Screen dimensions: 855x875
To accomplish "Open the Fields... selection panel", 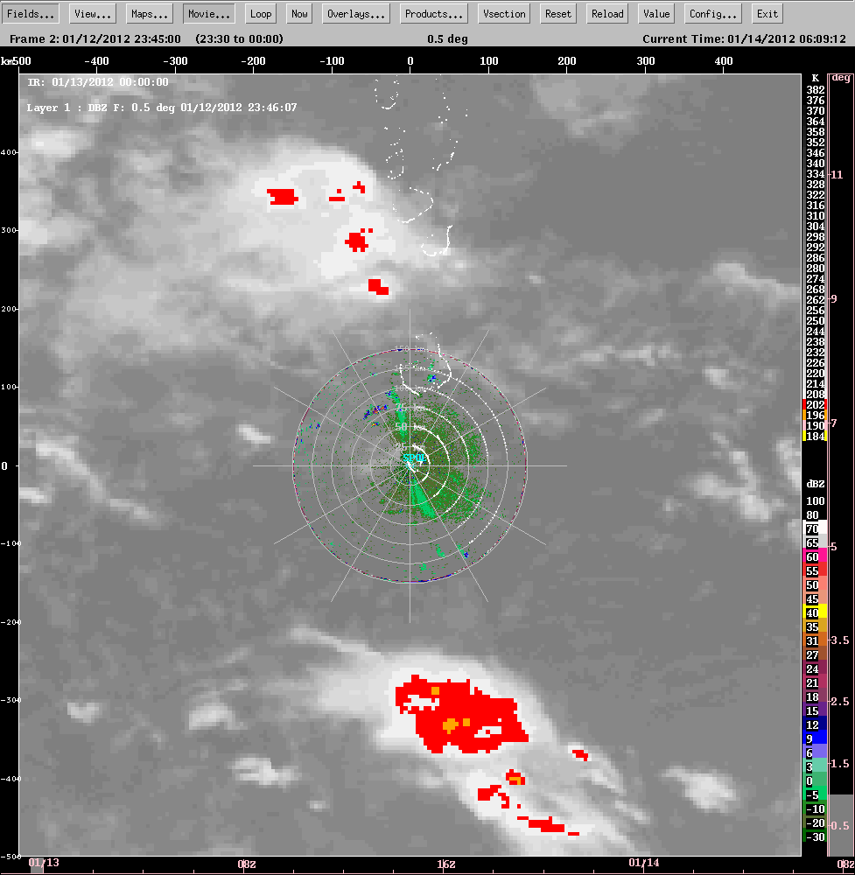I will [x=32, y=14].
